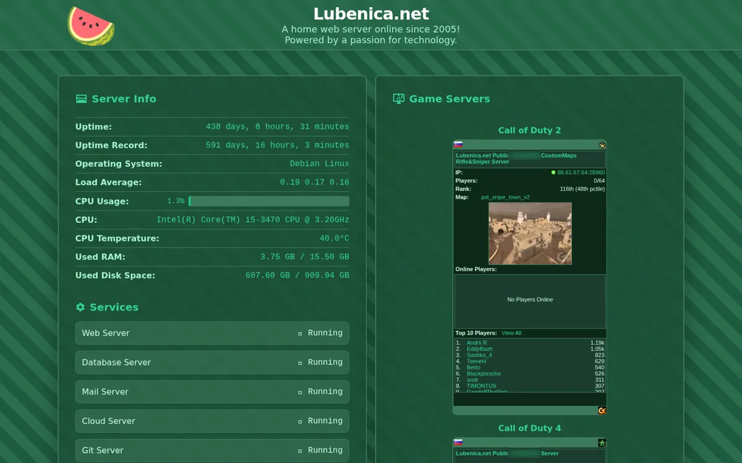Click the Cloud Server status indicator square
Screen dimensions: 742x463
point(301,422)
